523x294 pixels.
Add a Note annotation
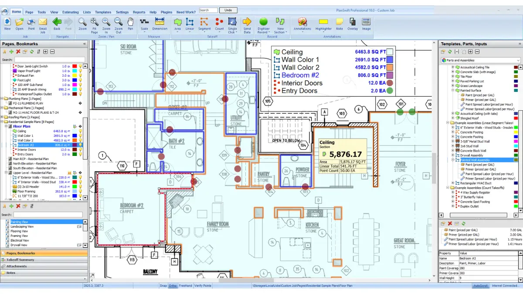click(x=339, y=24)
